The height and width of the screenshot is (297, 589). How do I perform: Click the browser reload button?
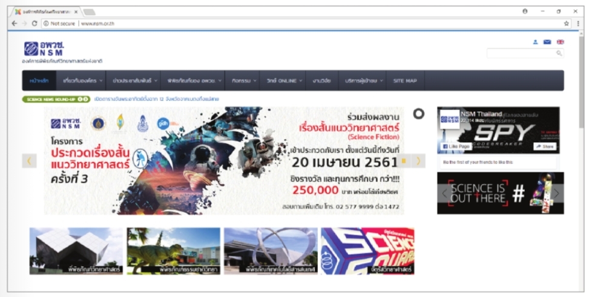coord(35,24)
